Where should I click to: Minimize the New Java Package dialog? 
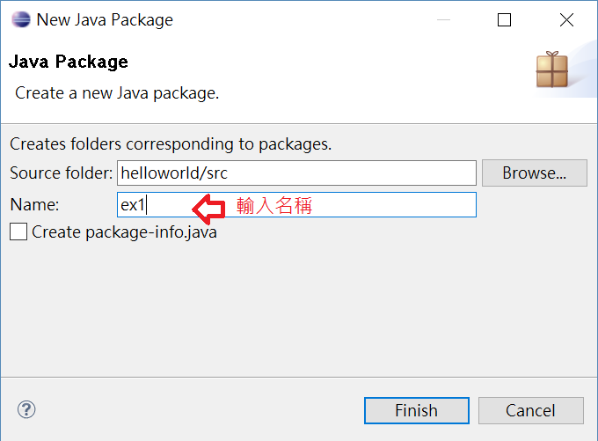443,20
